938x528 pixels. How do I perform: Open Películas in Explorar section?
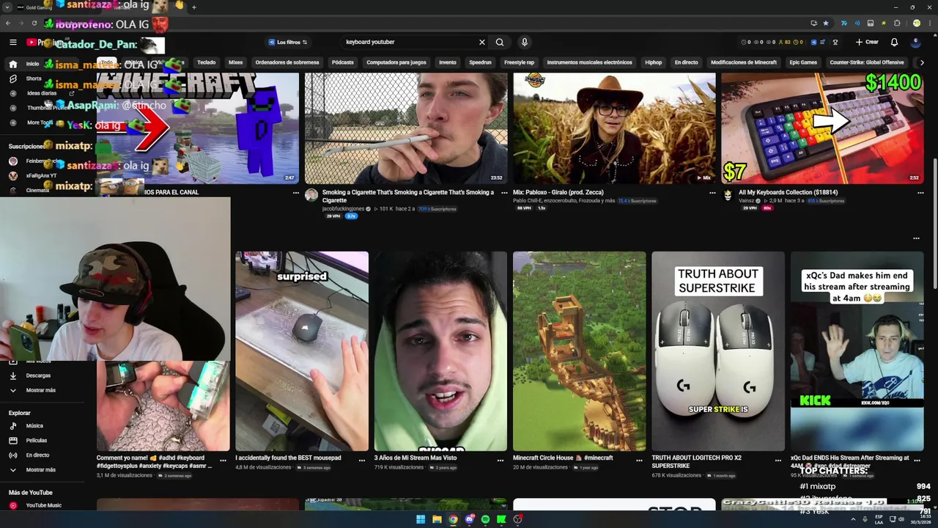pyautogui.click(x=37, y=440)
